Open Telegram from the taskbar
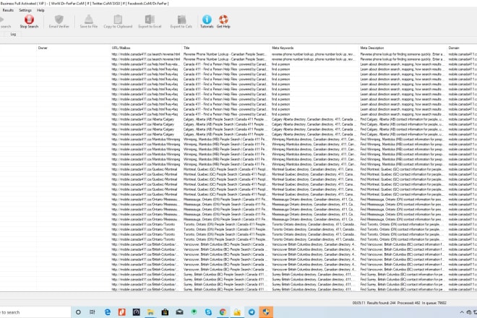 click(x=252, y=312)
